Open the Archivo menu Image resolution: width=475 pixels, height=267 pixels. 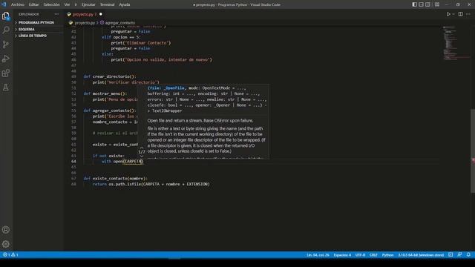pyautogui.click(x=18, y=4)
